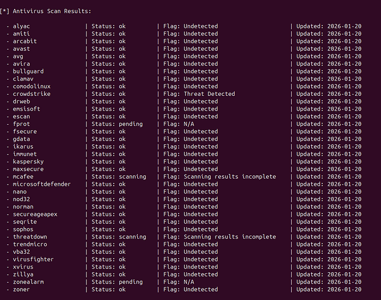Click the avast engine name

[x=21, y=49]
